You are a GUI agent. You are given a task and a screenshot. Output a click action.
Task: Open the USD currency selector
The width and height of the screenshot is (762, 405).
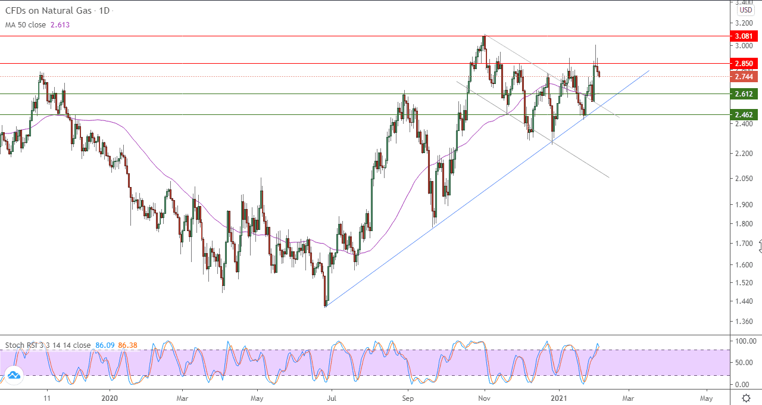coord(746,10)
